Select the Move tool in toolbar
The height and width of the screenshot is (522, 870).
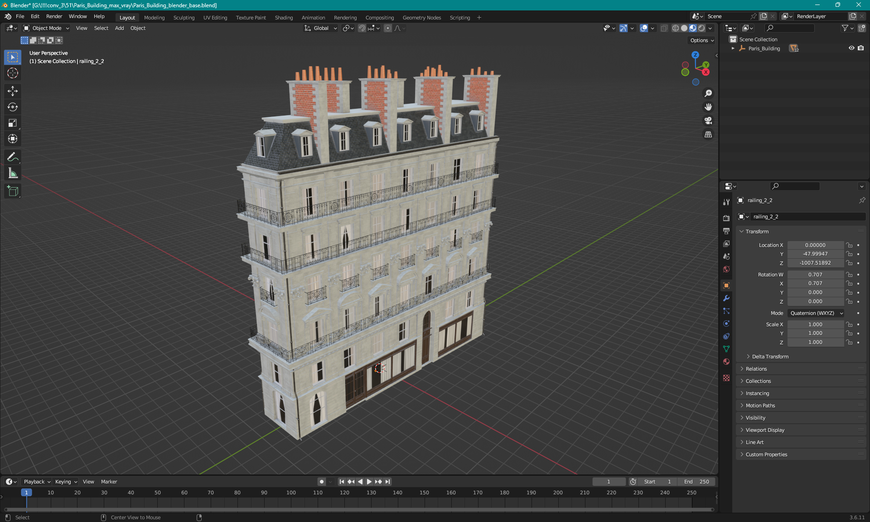14,91
